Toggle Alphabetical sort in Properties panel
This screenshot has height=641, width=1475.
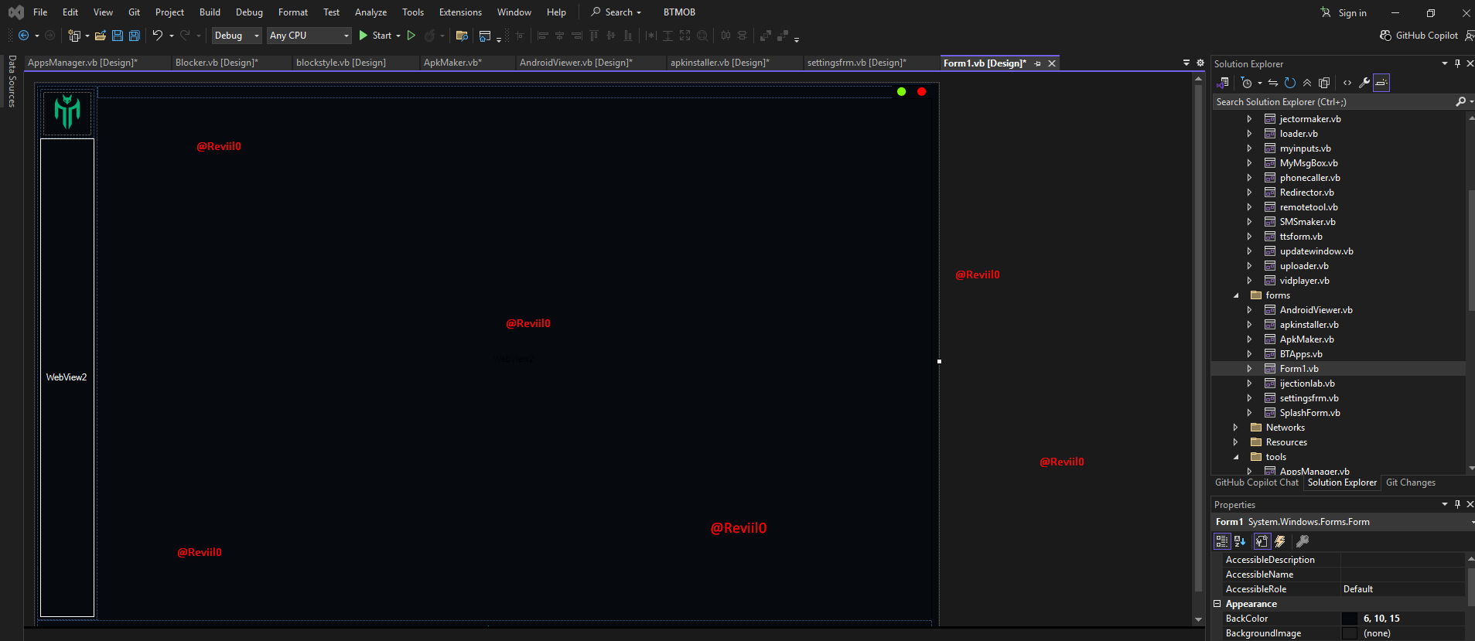point(1240,541)
